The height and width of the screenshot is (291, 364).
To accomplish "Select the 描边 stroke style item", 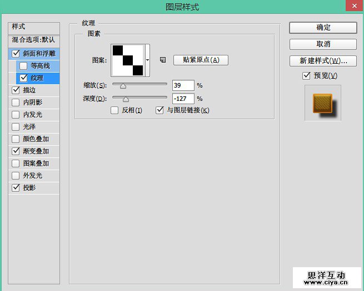I will coord(29,90).
